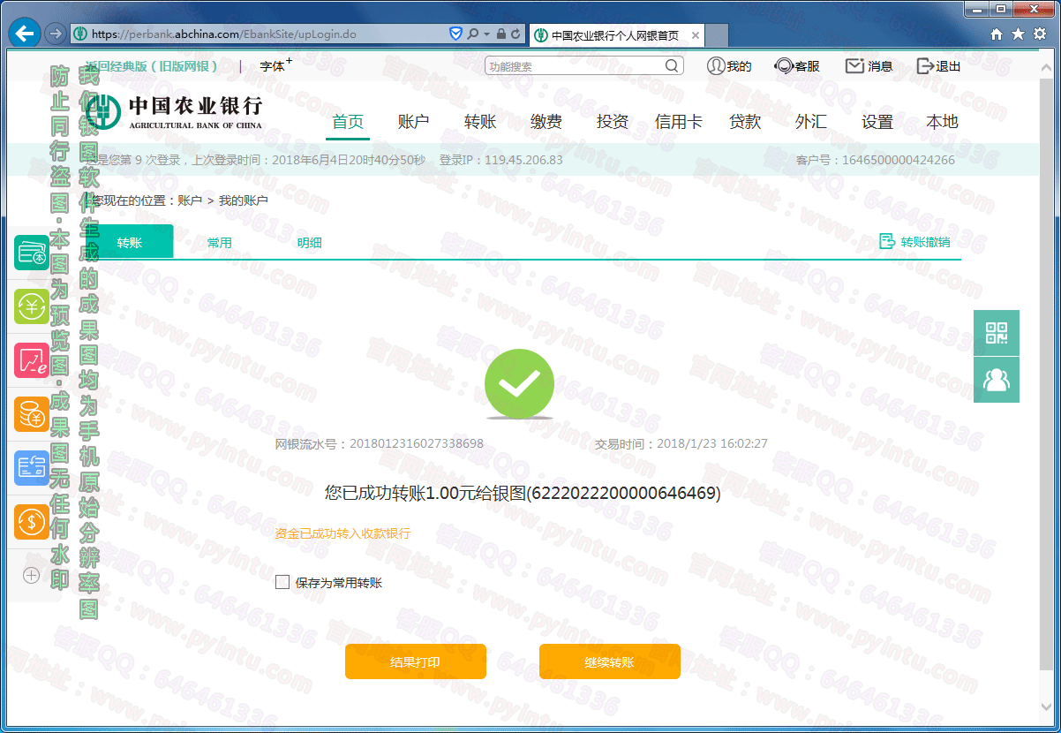
Task: Click the 结果打印 button
Action: [416, 661]
